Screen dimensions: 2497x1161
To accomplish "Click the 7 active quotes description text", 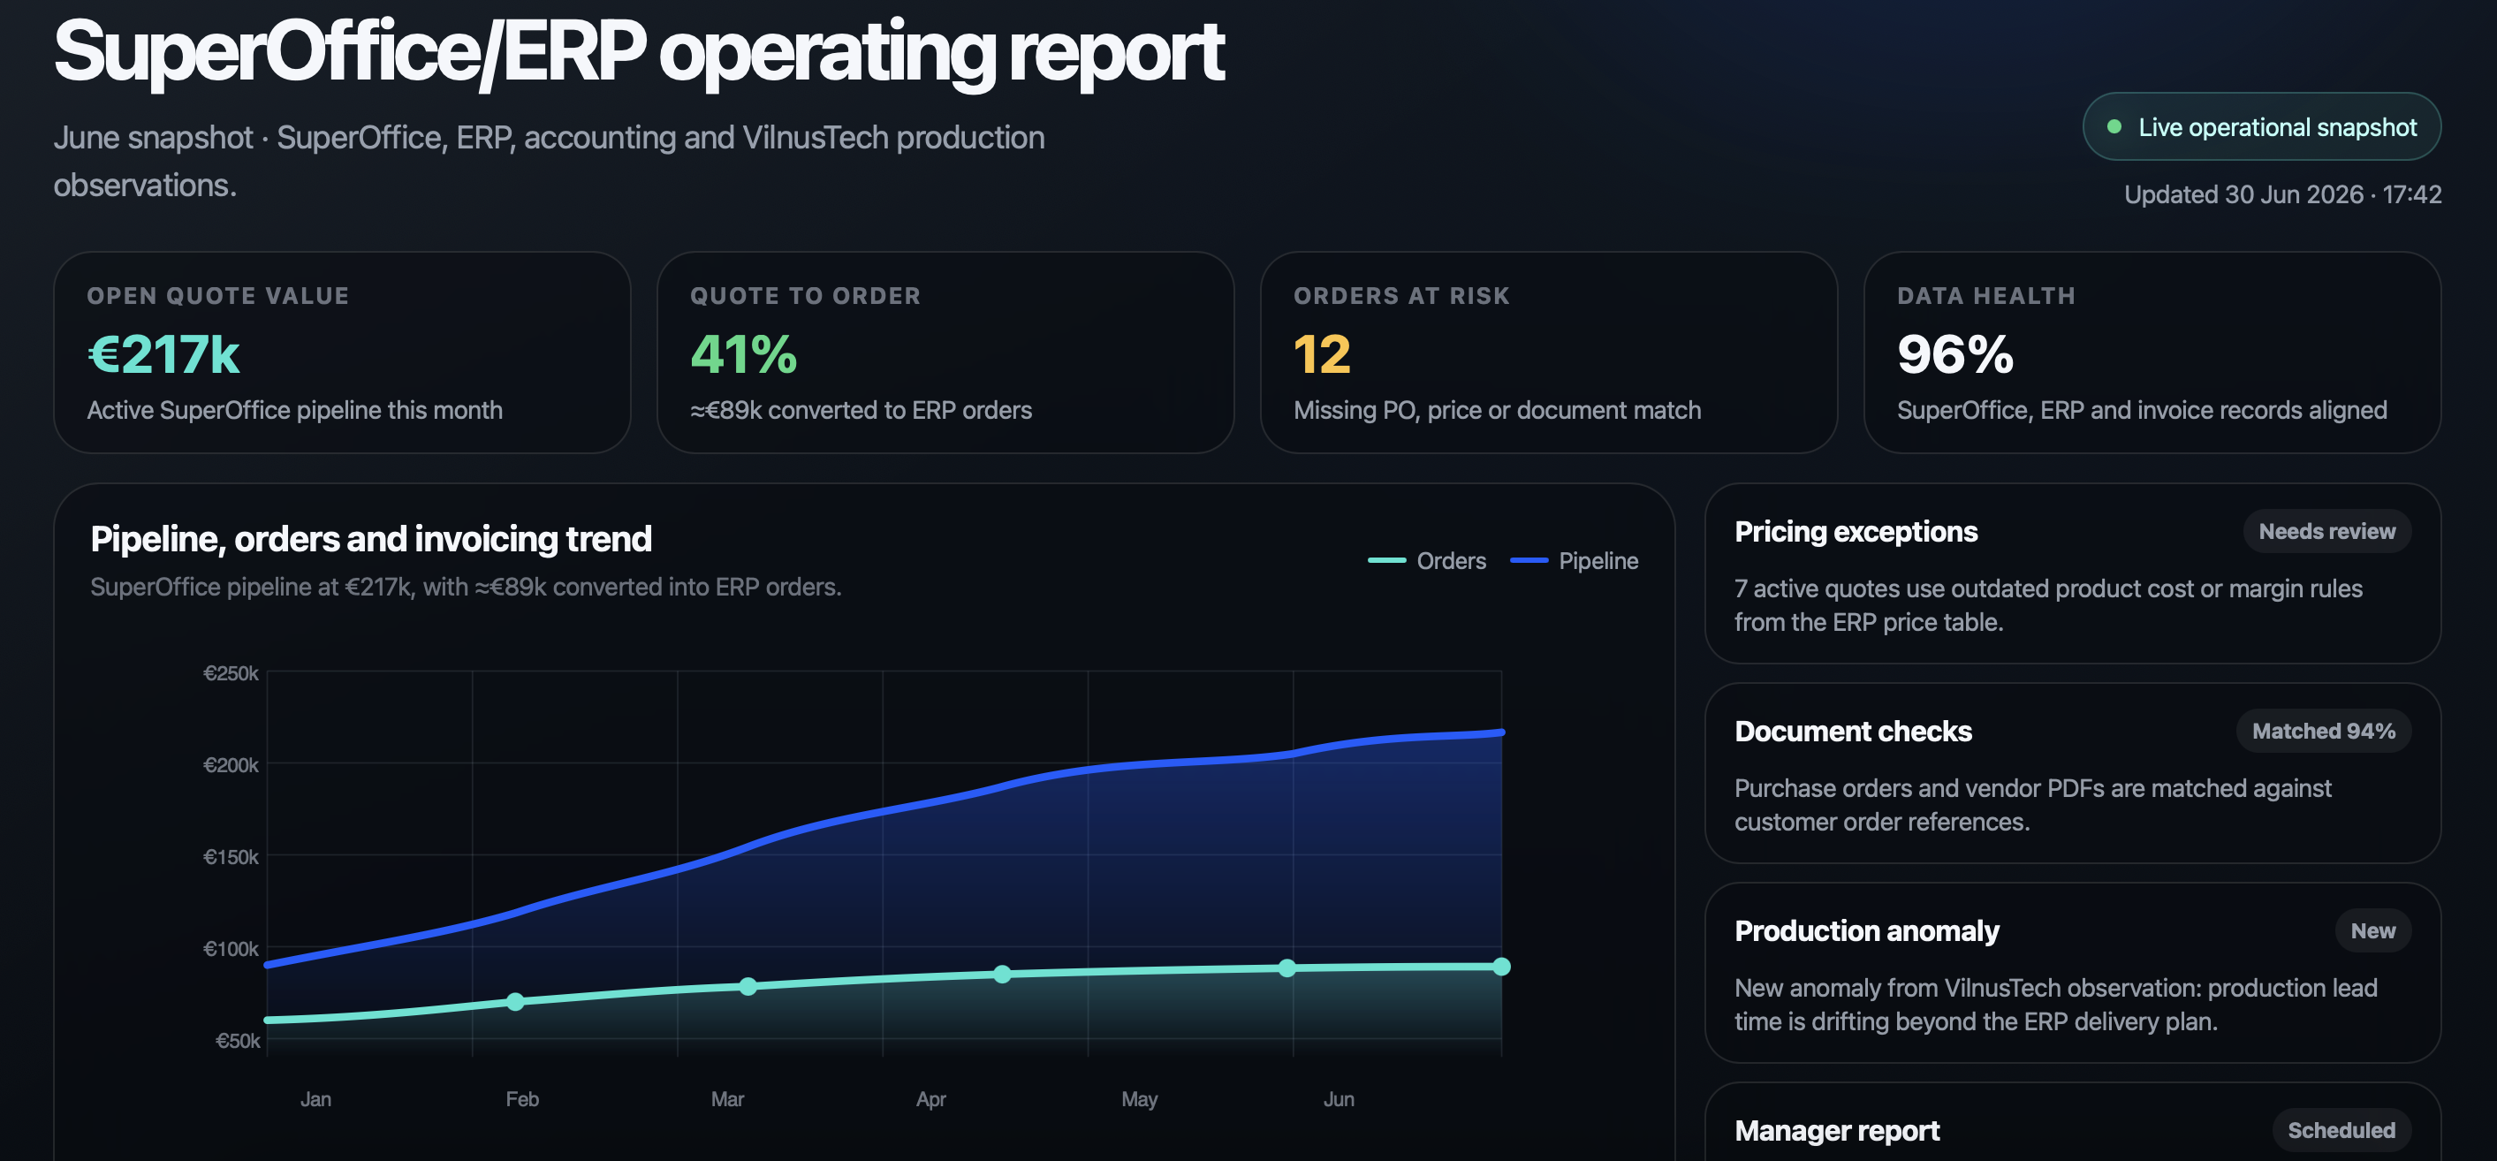I will tap(2048, 604).
